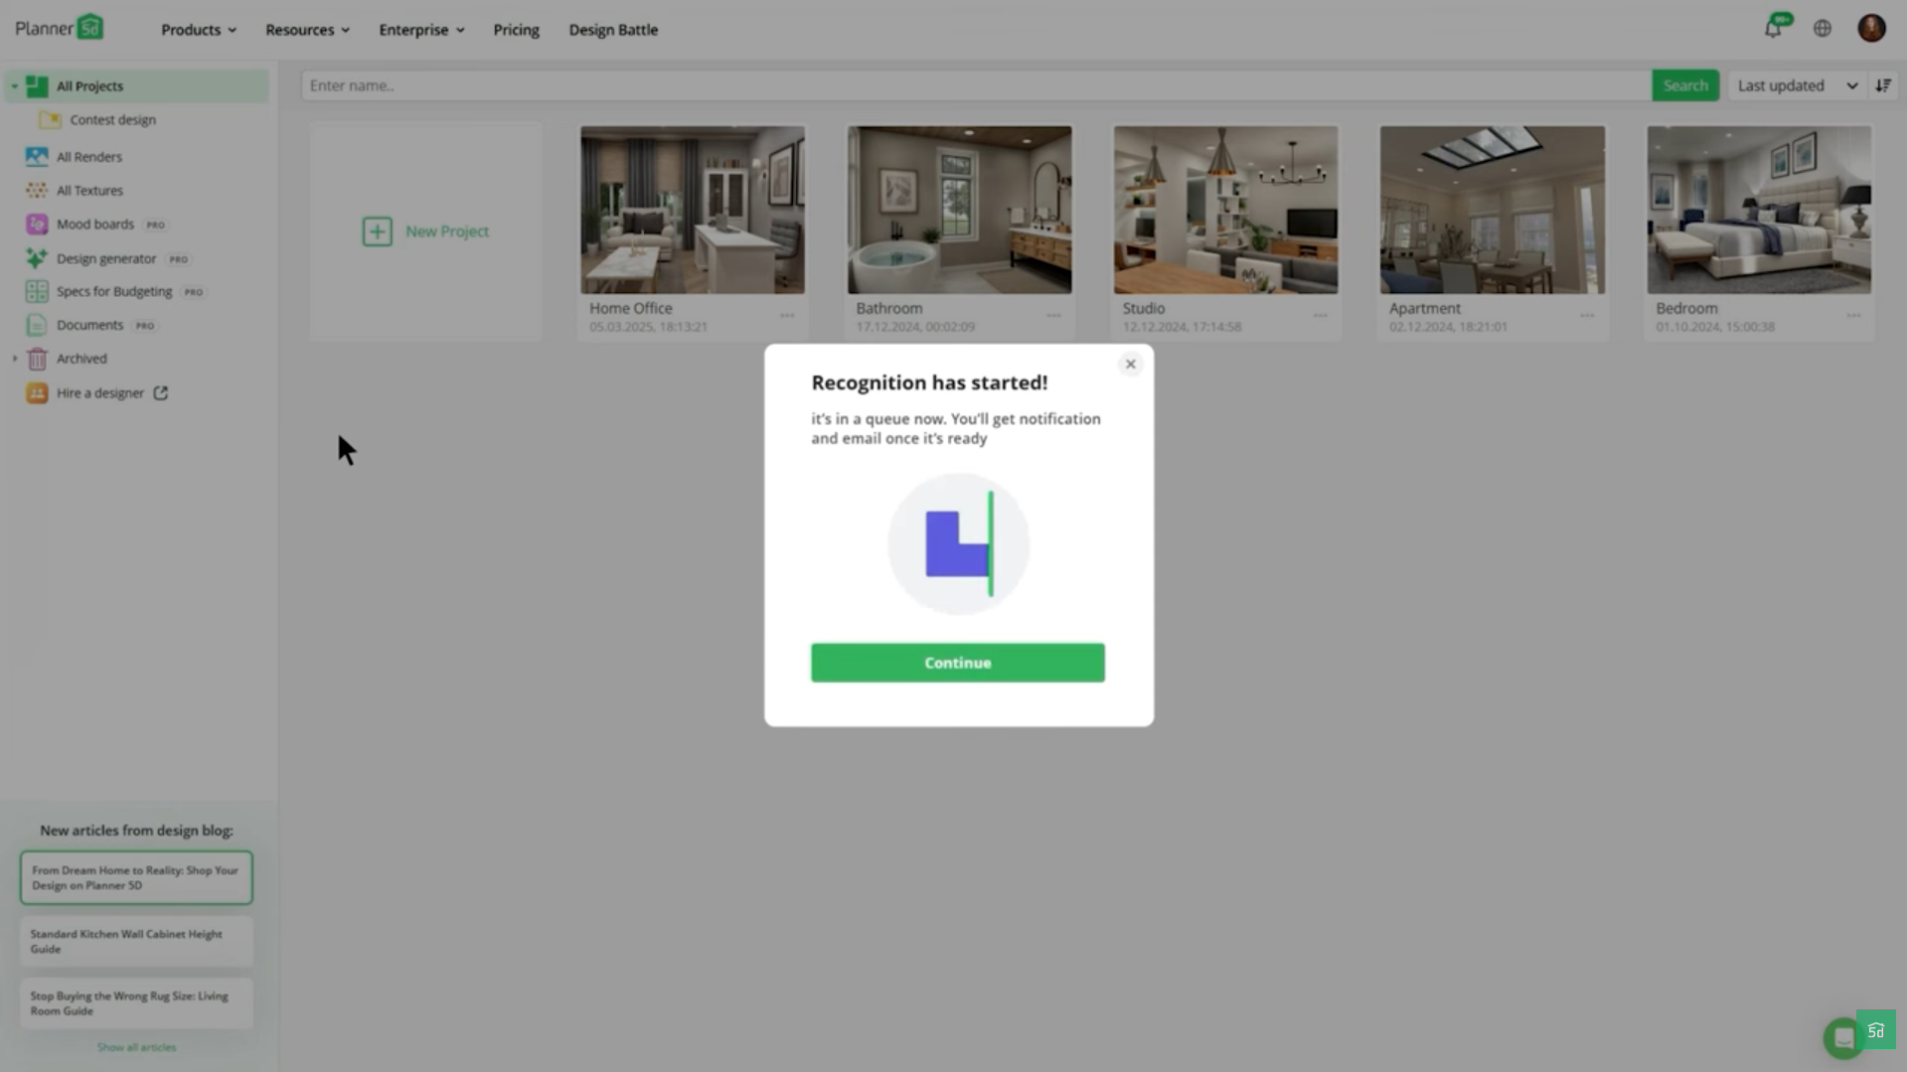Select All Textures in the sidebar
This screenshot has height=1072, width=1907.
click(89, 191)
